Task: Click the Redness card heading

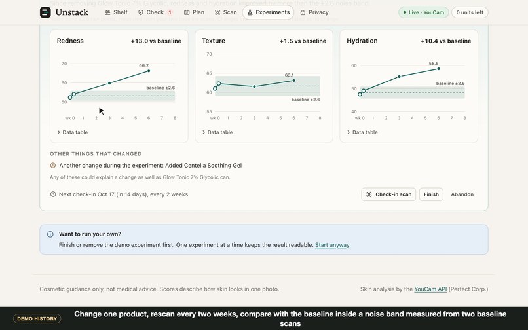Action: [70, 41]
